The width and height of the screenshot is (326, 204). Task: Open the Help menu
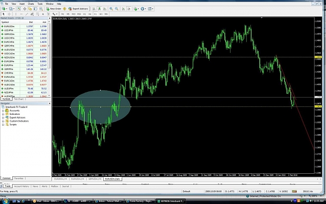[59, 4]
